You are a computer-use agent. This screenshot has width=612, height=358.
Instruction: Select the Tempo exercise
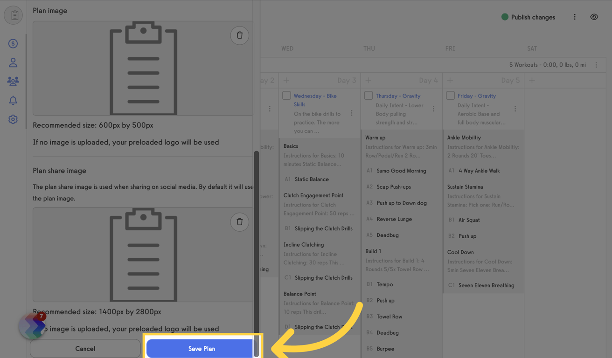tap(385, 284)
